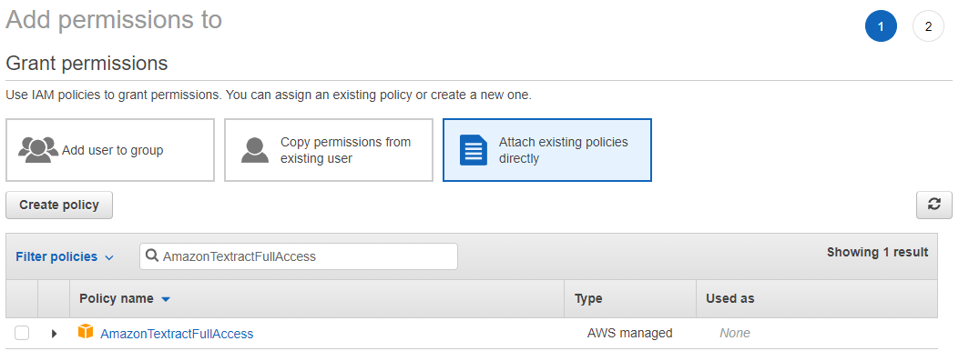Go to step 2 circle indicator

(928, 26)
